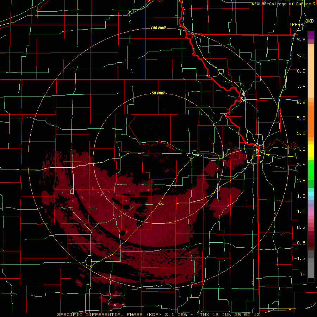Image resolution: width=317 pixels, height=317 pixels.
Task: Click the 1.8 value on the color scale
Action: tap(301, 196)
